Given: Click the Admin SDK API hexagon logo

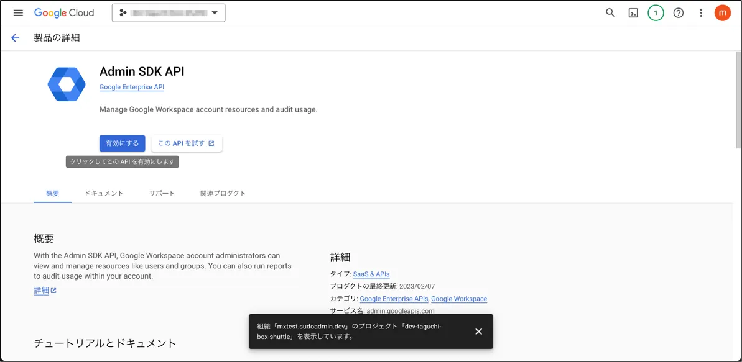Looking at the screenshot, I should (67, 84).
